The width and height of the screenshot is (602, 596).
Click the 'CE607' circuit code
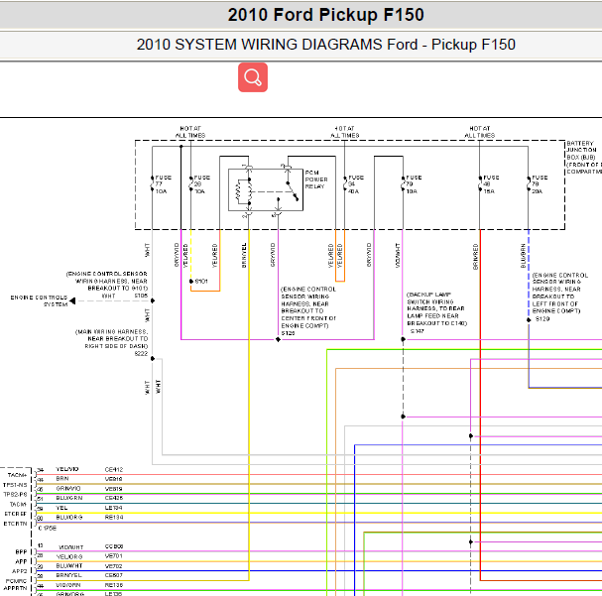pyautogui.click(x=114, y=575)
